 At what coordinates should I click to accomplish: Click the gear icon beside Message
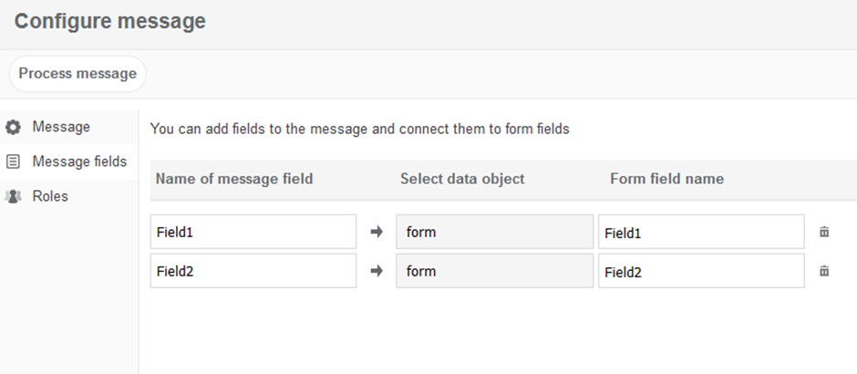[x=14, y=127]
